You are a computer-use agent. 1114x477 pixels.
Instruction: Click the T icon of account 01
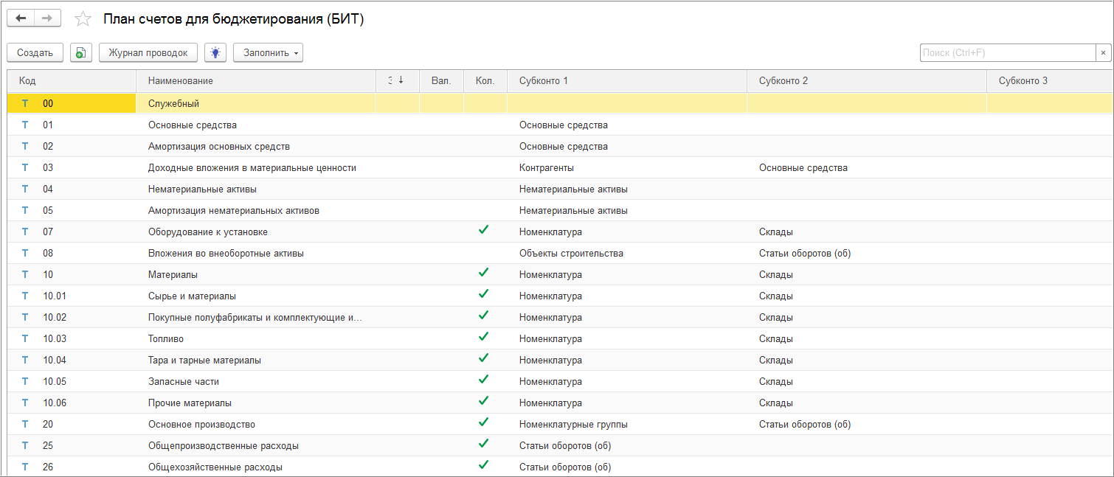[x=25, y=125]
